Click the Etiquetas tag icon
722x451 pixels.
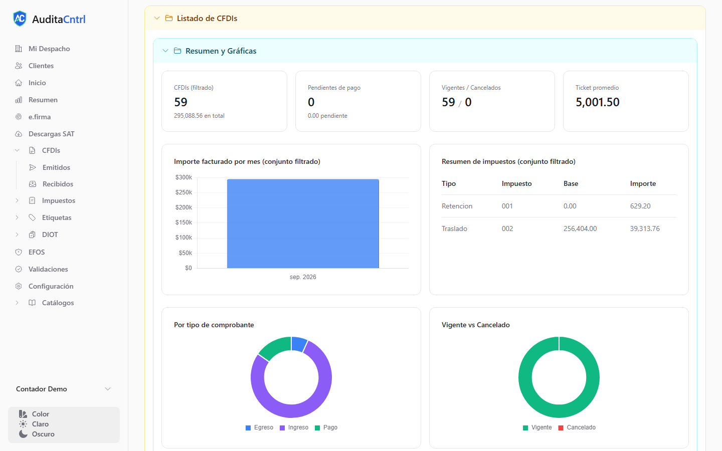pyautogui.click(x=32, y=217)
